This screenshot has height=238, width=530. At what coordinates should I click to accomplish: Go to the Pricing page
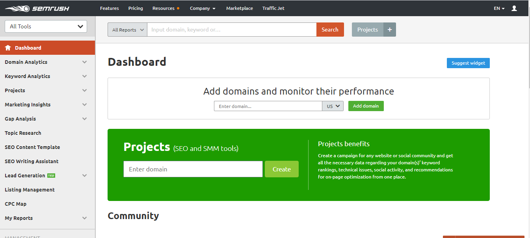pyautogui.click(x=136, y=8)
